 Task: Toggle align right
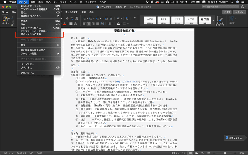pos(93,24)
